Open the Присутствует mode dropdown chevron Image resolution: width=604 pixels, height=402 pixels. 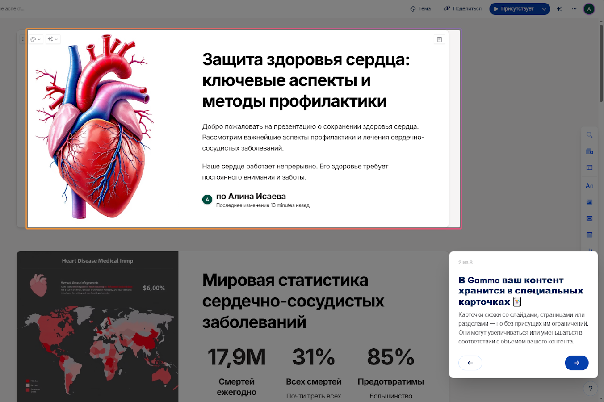tap(543, 8)
